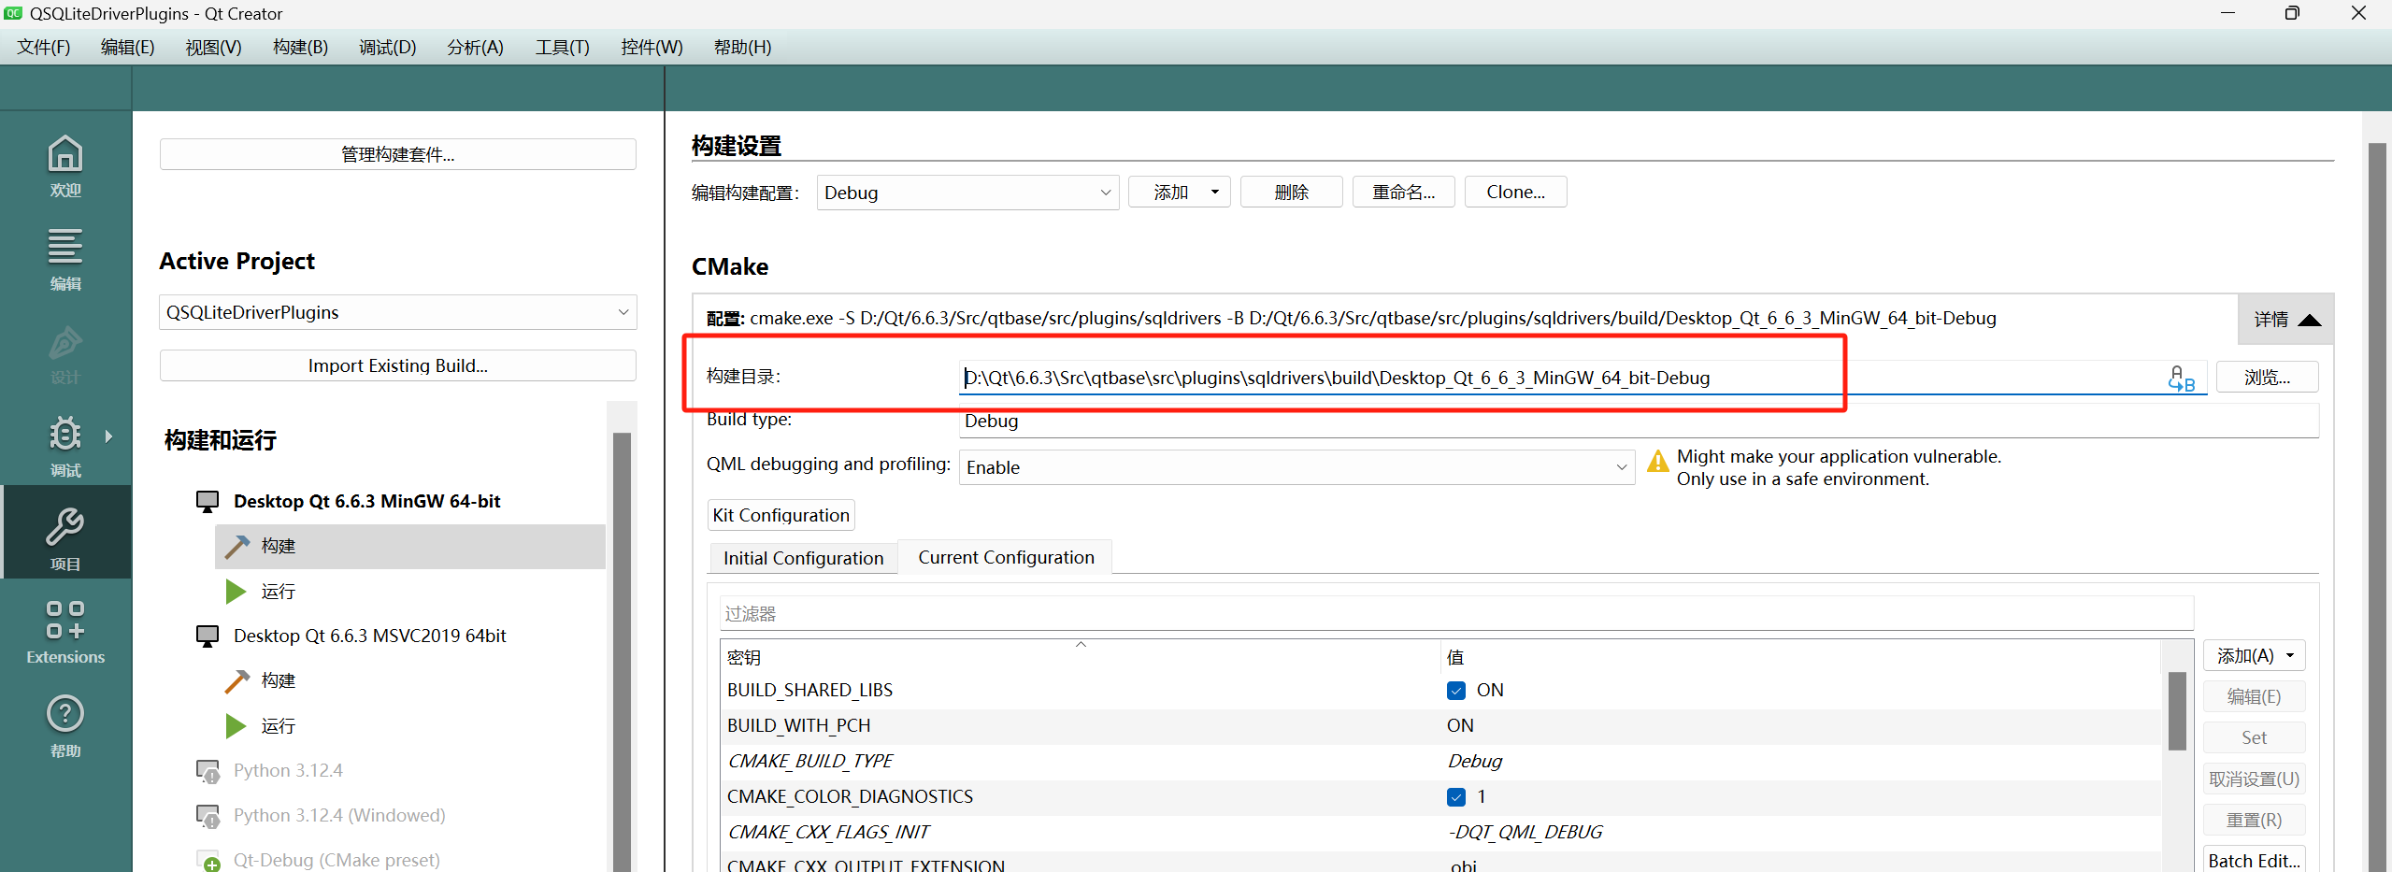
Task: Toggle the CMAKE_COLOR_DIAGNOSTICS checkbox
Action: coord(1456,797)
